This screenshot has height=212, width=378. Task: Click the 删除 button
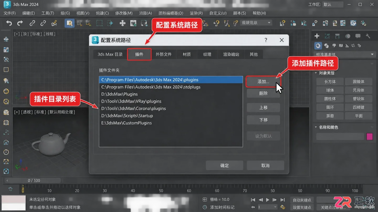(263, 93)
